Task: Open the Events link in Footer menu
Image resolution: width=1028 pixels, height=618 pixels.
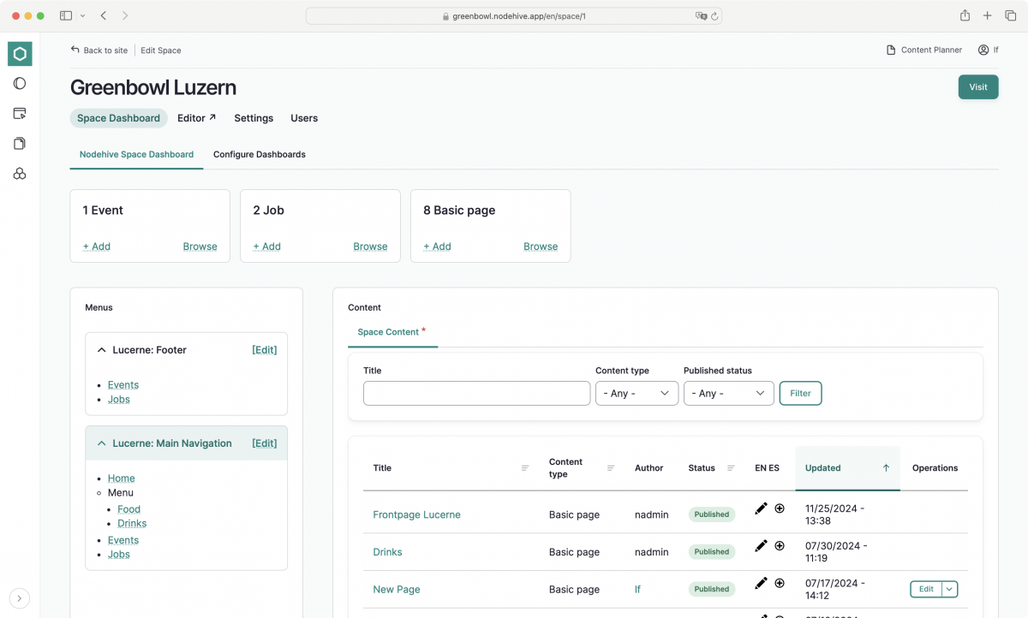Action: [x=123, y=385]
